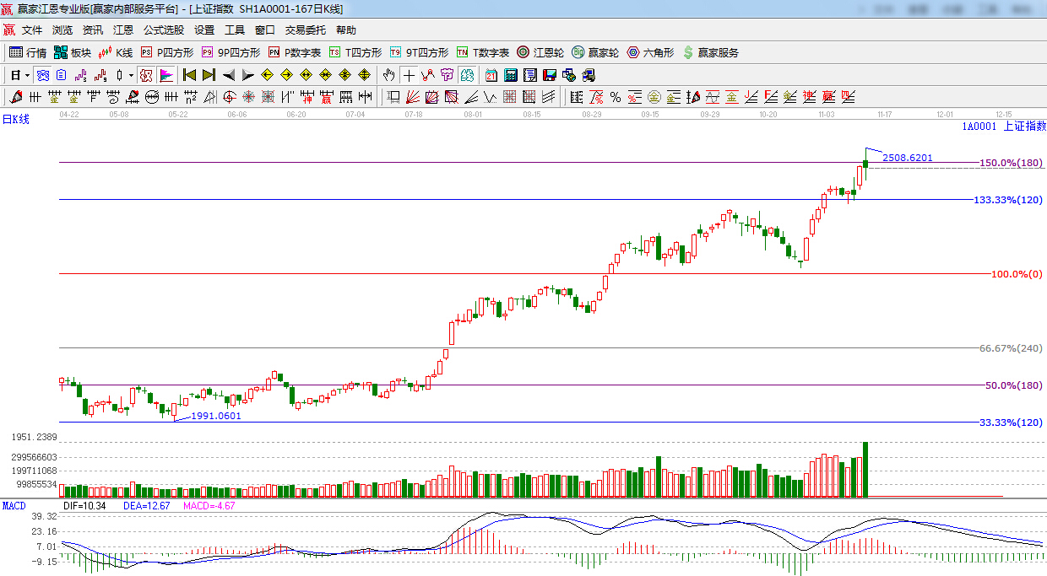Select the red 100.0%(0) Gann level line
Viewport: 1047px width, 576px height.
point(507,273)
